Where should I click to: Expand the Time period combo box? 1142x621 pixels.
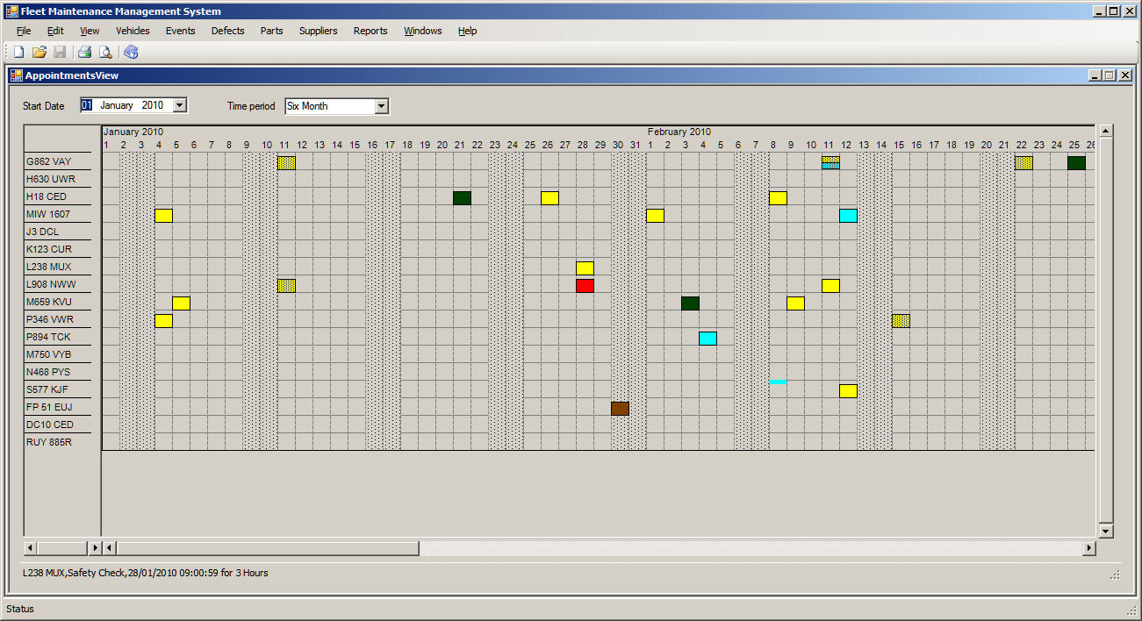pyautogui.click(x=381, y=106)
